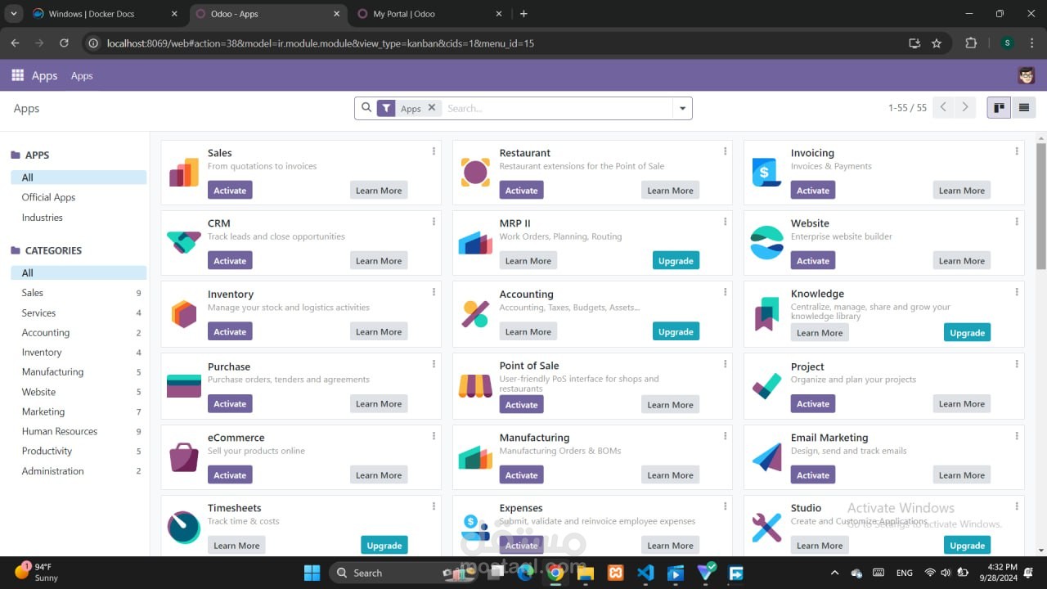Open the Apps menu in the navbar
This screenshot has height=589, width=1047.
click(x=82, y=75)
